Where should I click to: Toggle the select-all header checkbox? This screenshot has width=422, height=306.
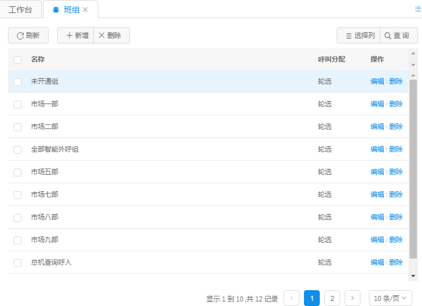[x=18, y=59]
